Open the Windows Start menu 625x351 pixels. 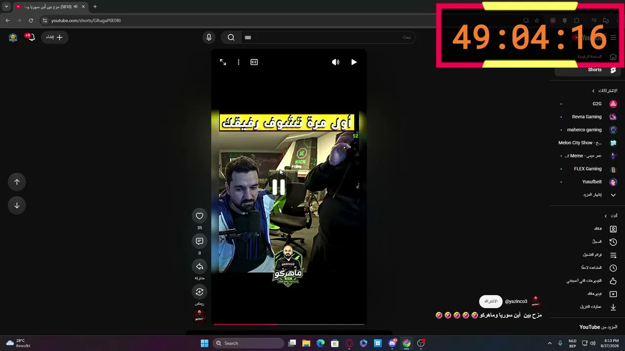205,343
